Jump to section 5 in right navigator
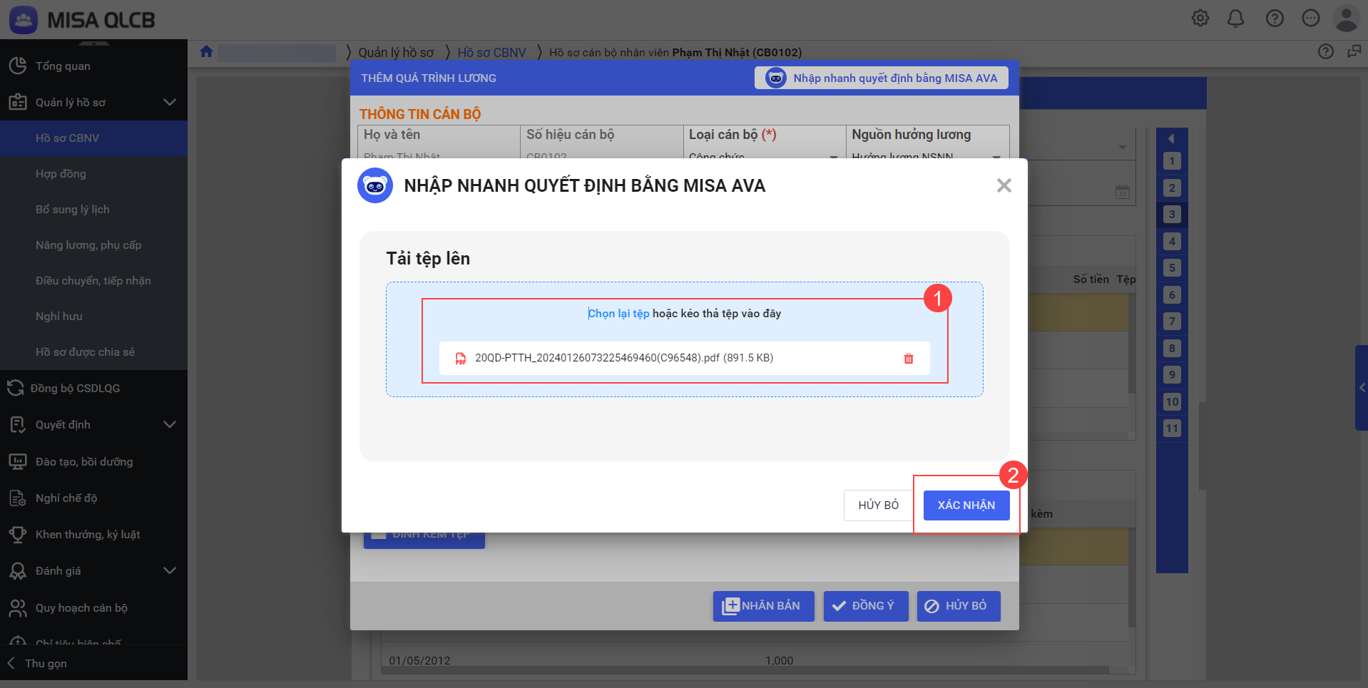Image resolution: width=1368 pixels, height=688 pixels. 1171,268
